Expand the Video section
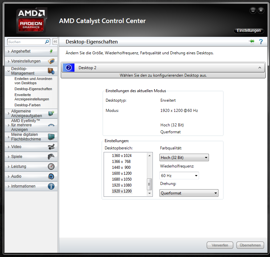The image size is (270, 257). pyautogui.click(x=9, y=147)
